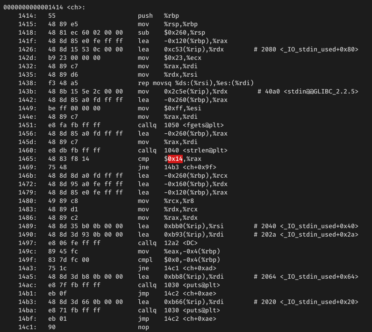This screenshot has width=372, height=332.
Task: Click the comment # 2080 <_IO_stdin_used+0x80>
Action: click(x=306, y=50)
